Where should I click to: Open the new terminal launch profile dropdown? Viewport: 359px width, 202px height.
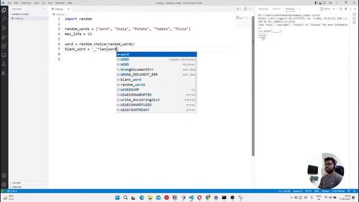(337, 9)
